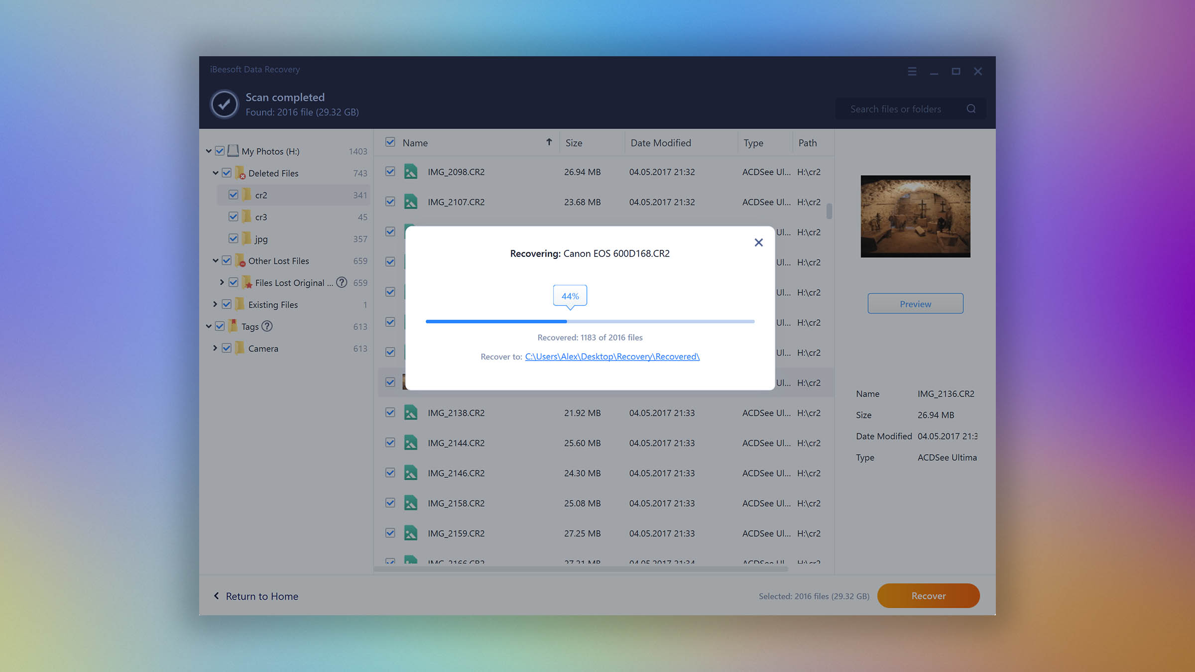Toggle the cr2 folder checkbox
The height and width of the screenshot is (672, 1195).
[x=233, y=195]
